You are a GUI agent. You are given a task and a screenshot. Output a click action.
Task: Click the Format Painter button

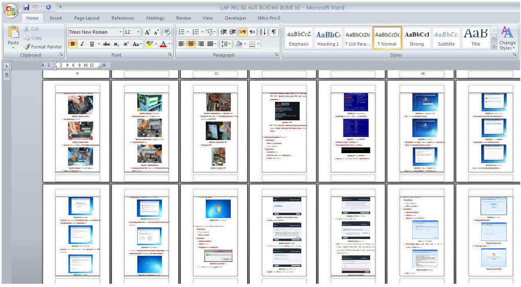click(43, 47)
